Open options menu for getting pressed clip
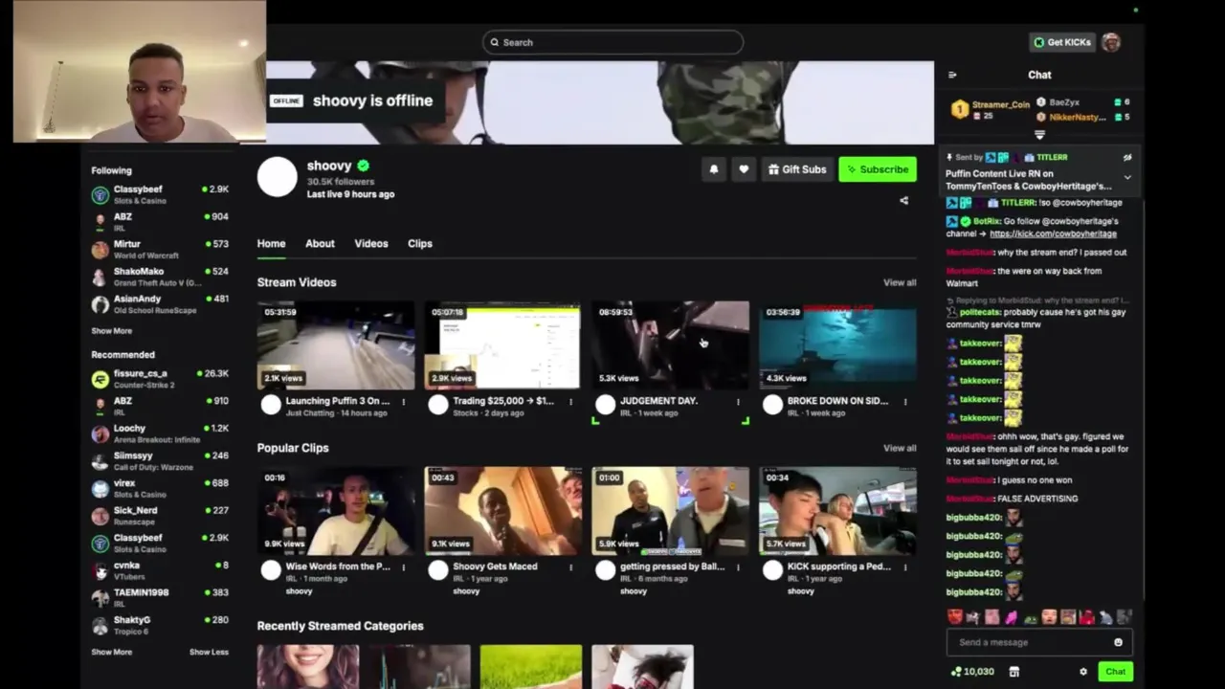 [x=738, y=567]
